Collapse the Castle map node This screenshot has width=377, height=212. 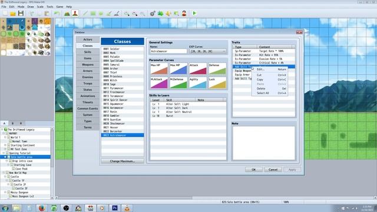[x=5, y=177]
